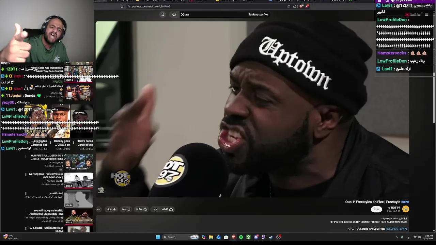The width and height of the screenshot is (436, 245).
Task: Open Your Old Droog and Madlib video thumbnail
Action: 79,216
